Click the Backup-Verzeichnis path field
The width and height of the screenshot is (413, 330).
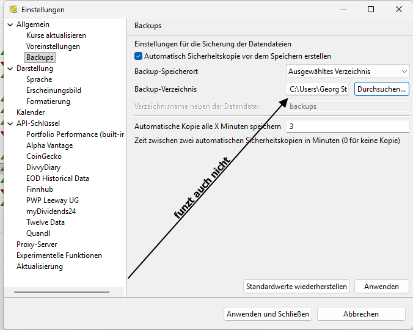pyautogui.click(x=318, y=89)
